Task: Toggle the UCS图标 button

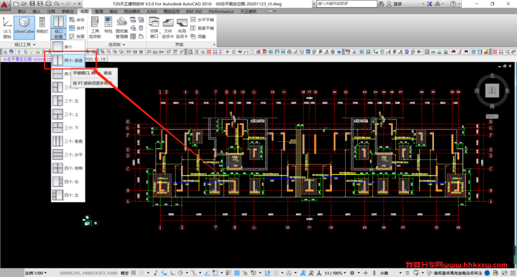Action: (x=7, y=28)
